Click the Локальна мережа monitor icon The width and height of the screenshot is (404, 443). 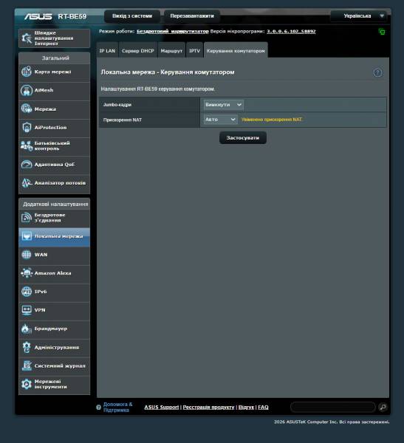coord(27,236)
